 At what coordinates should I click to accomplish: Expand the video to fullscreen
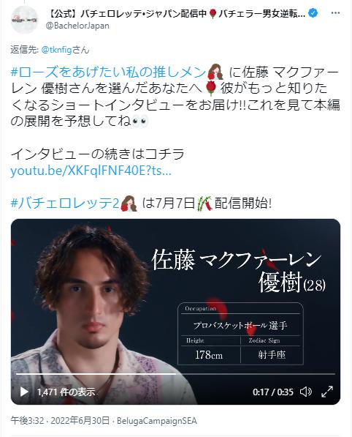[x=327, y=392]
